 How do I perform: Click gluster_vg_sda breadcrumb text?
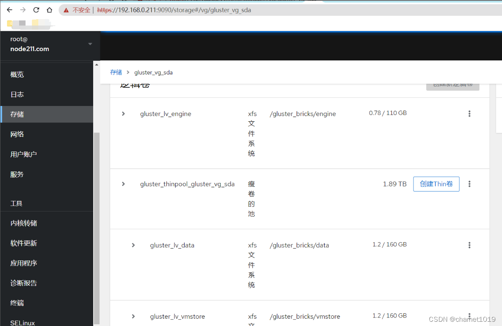[x=153, y=73]
